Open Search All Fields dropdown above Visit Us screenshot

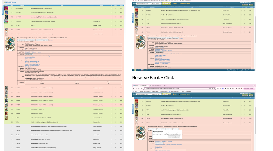pyautogui.click(x=156, y=4)
